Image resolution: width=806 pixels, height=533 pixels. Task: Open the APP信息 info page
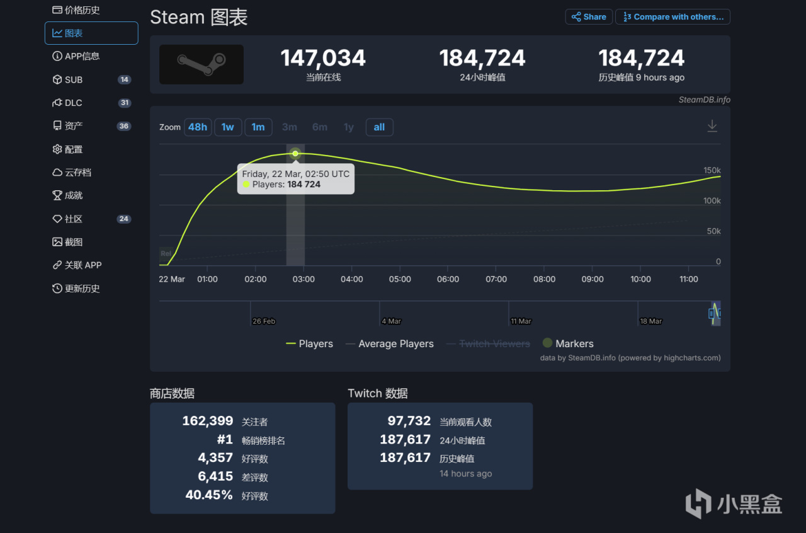[x=76, y=56]
